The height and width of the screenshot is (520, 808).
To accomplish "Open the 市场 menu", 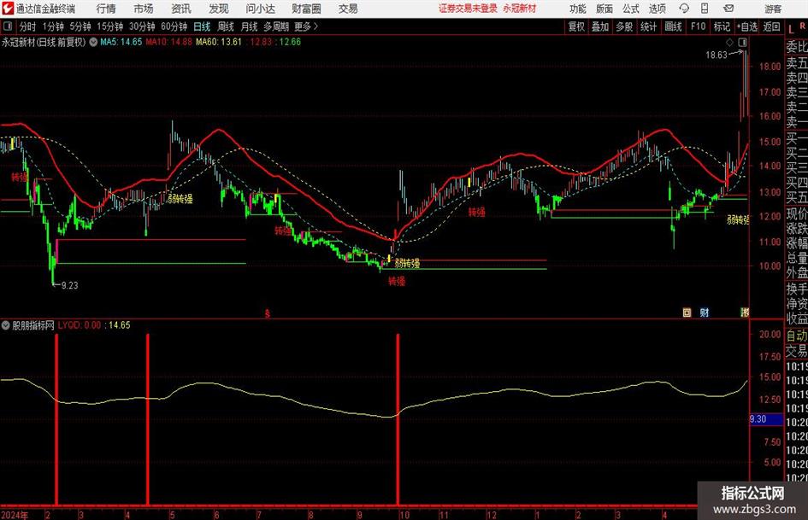I will point(144,9).
